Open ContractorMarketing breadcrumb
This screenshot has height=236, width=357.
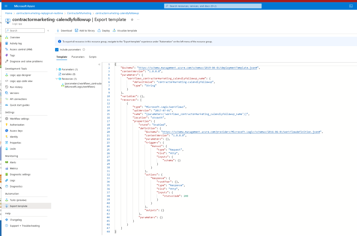pyautogui.click(x=79, y=13)
